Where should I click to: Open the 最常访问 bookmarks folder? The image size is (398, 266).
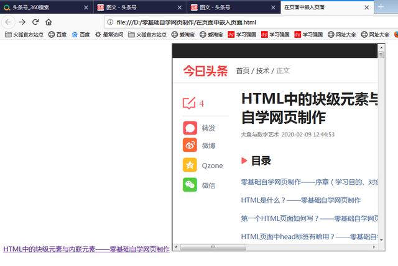[109, 35]
